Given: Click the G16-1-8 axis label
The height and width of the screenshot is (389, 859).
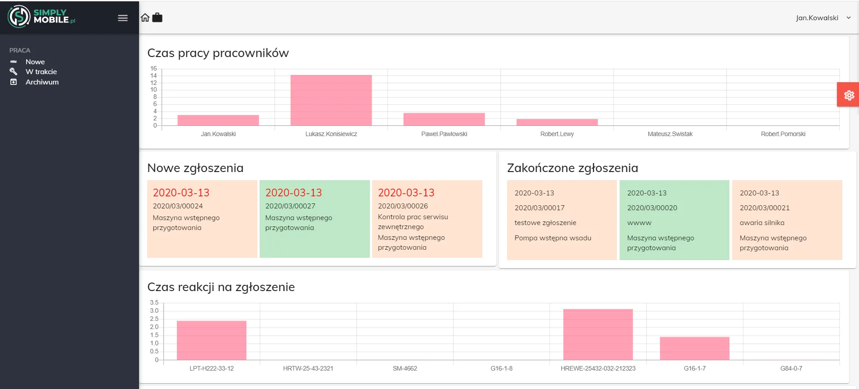Looking at the screenshot, I should [x=501, y=368].
